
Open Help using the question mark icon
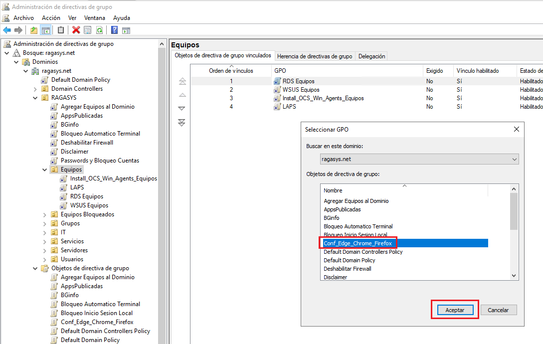115,30
